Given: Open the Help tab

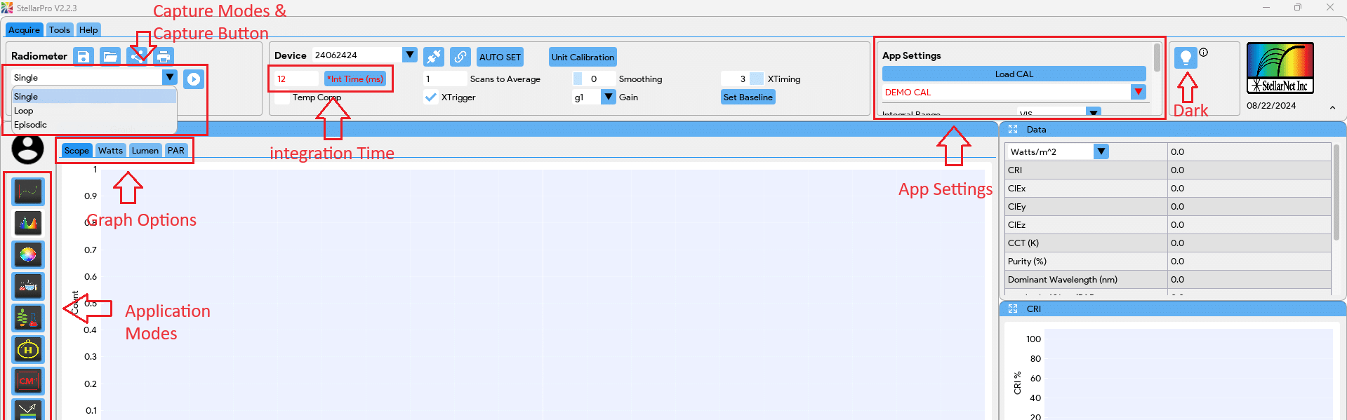Looking at the screenshot, I should tap(88, 30).
